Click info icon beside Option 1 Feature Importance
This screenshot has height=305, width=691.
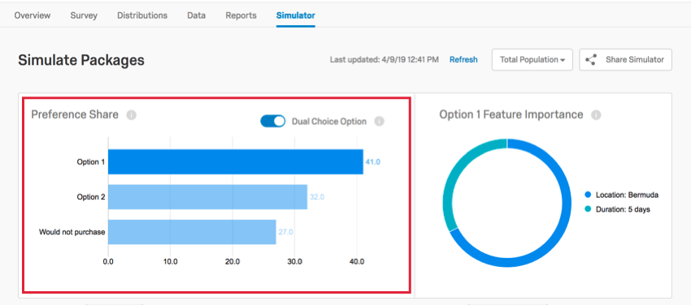596,115
